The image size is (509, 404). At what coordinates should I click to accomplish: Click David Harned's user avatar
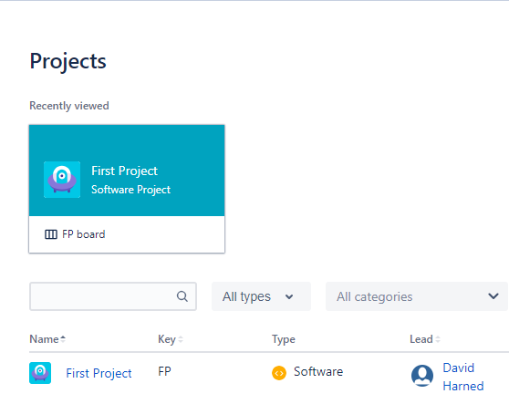click(x=422, y=376)
